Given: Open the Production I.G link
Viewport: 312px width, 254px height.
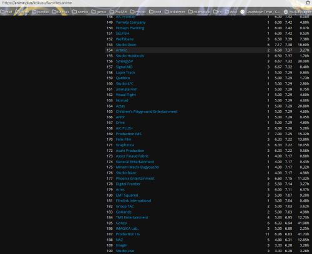Looking at the screenshot, I should point(128,234).
